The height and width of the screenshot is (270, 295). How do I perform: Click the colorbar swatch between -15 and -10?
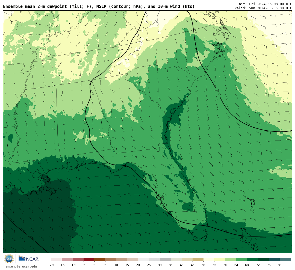click(x=67, y=260)
